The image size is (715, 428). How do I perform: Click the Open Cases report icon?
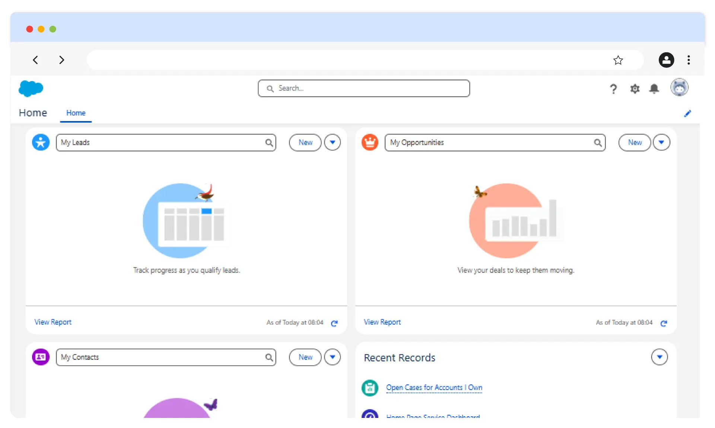(370, 388)
